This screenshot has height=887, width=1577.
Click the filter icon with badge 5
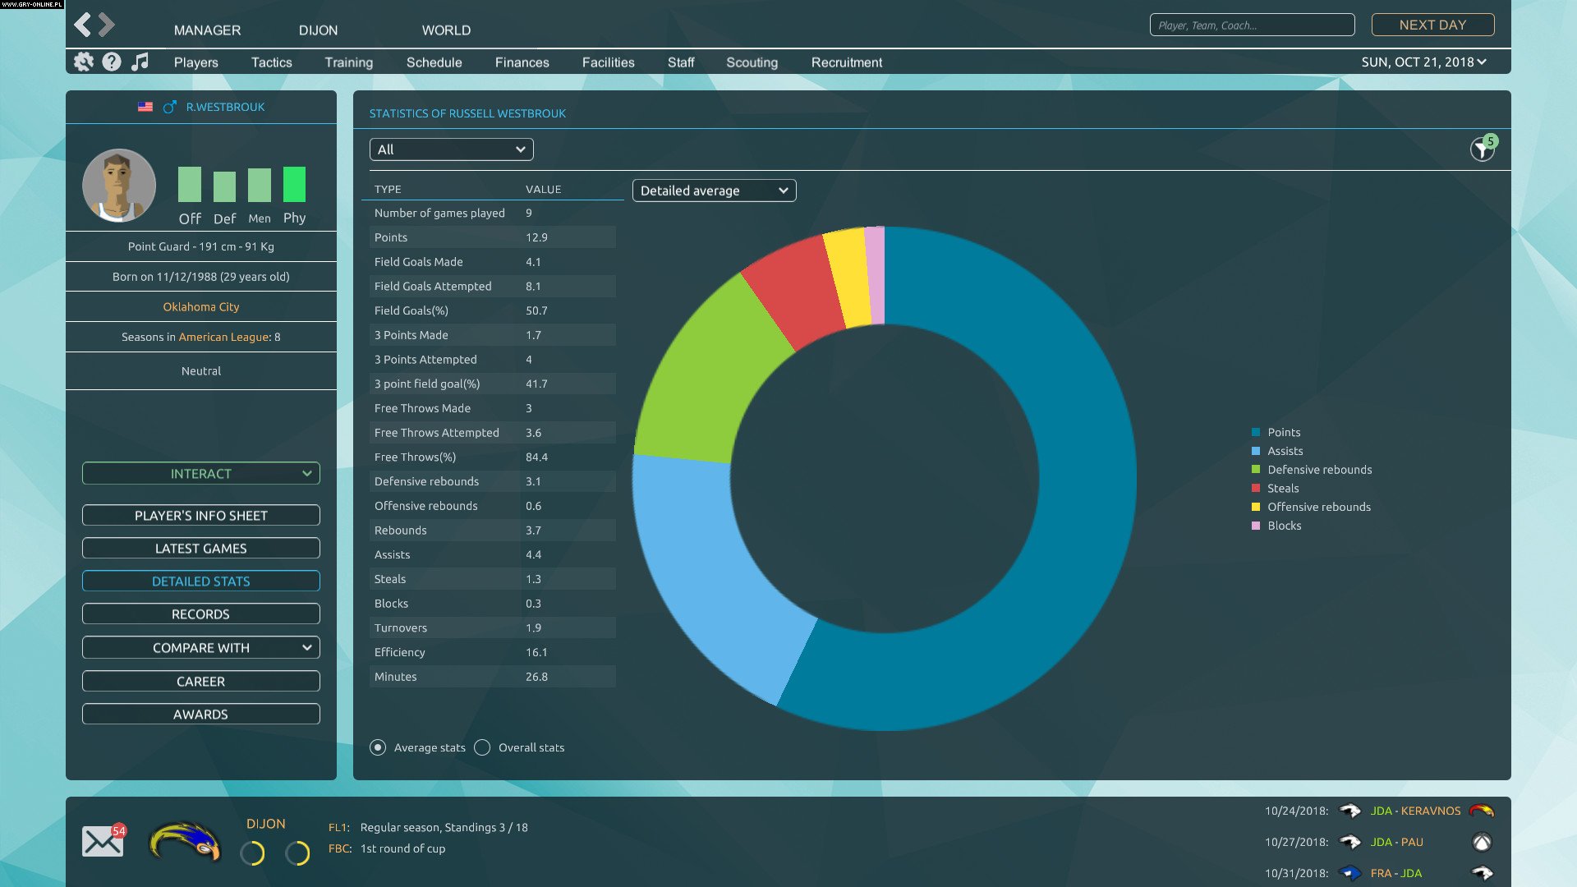(1481, 149)
